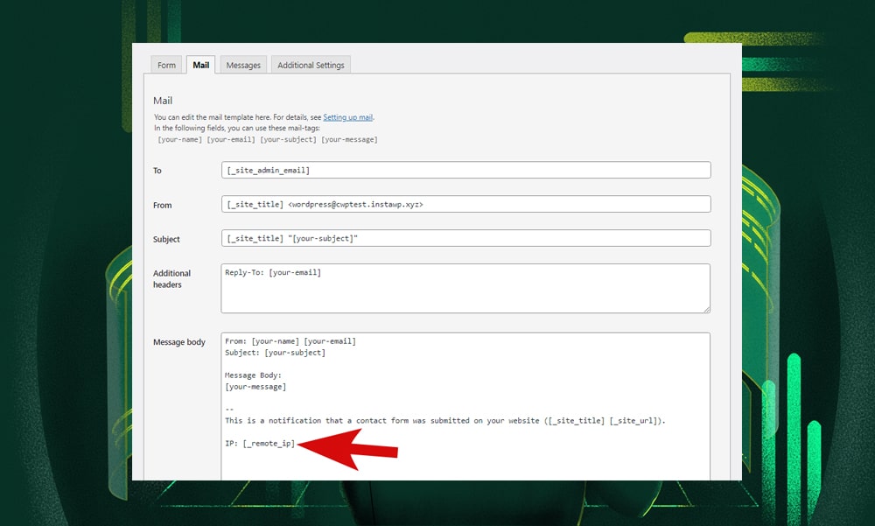The height and width of the screenshot is (526, 875).
Task: Switch to the Form tab
Action: coord(166,64)
